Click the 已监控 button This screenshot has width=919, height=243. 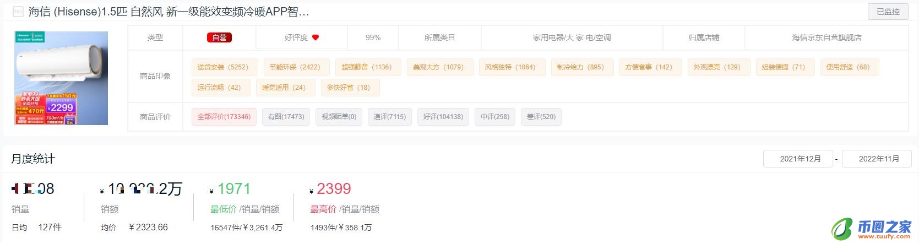point(888,12)
